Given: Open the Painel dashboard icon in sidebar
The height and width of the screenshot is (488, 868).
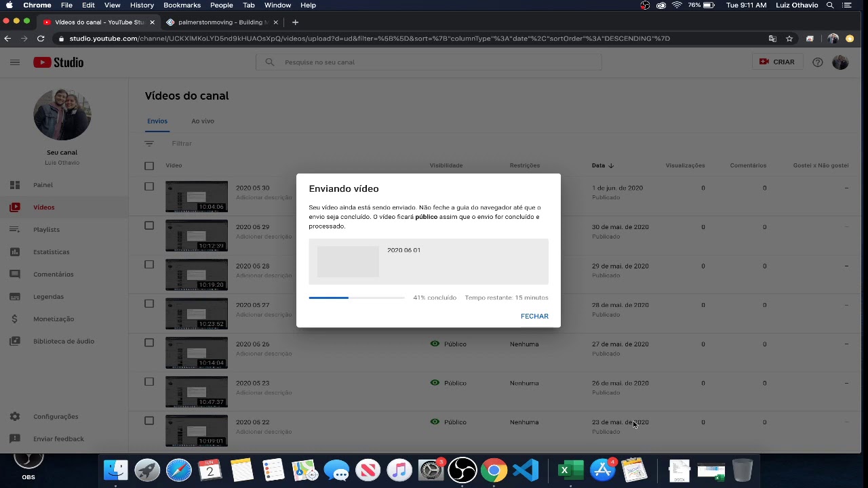Looking at the screenshot, I should (x=15, y=185).
